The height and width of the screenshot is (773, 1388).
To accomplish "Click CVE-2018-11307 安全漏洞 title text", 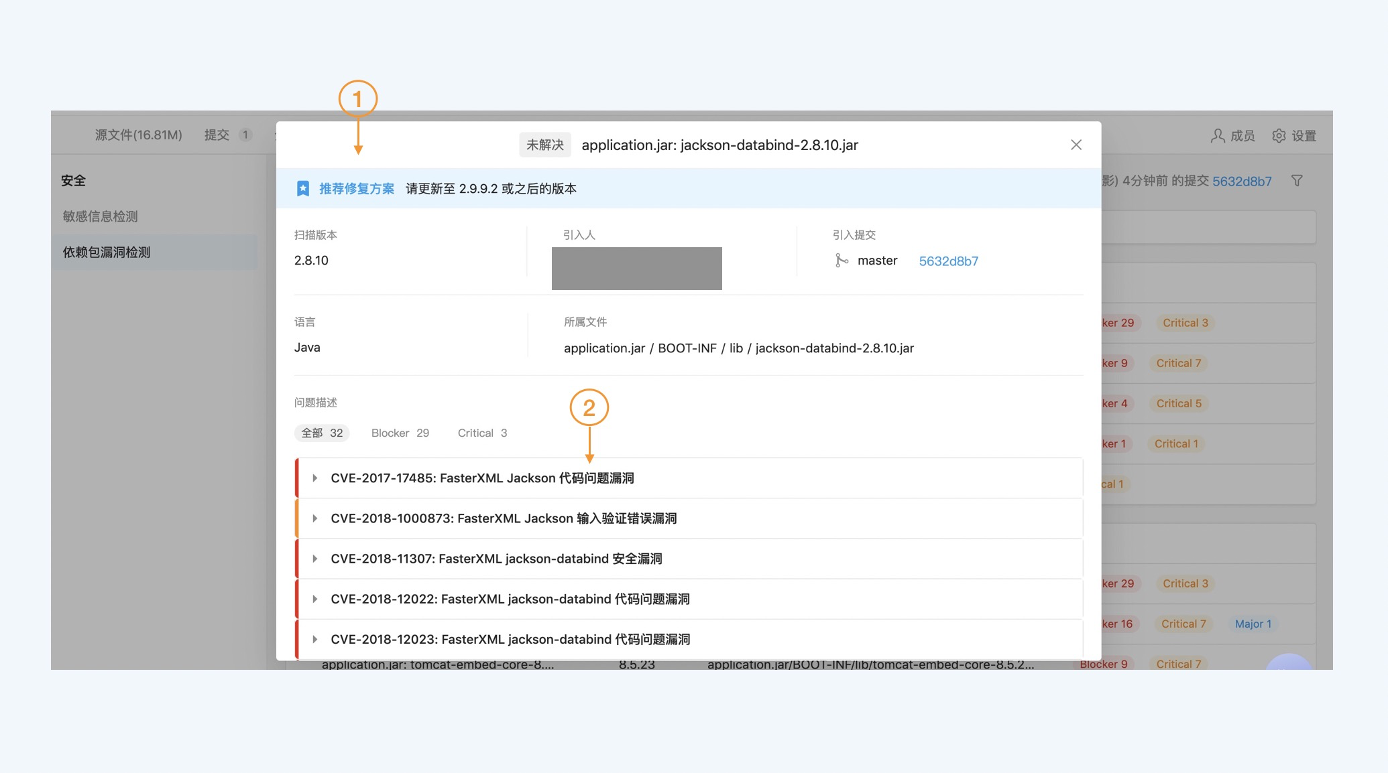I will pyautogui.click(x=496, y=559).
